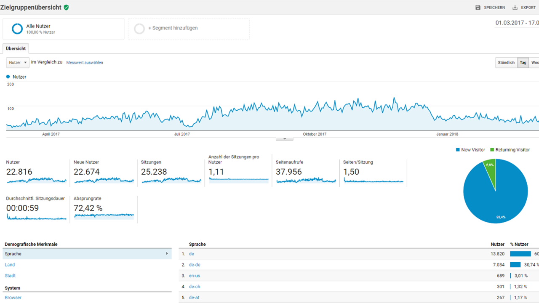Select the Stündlich time granularity
Screen dimensions: 539x303
coord(506,63)
